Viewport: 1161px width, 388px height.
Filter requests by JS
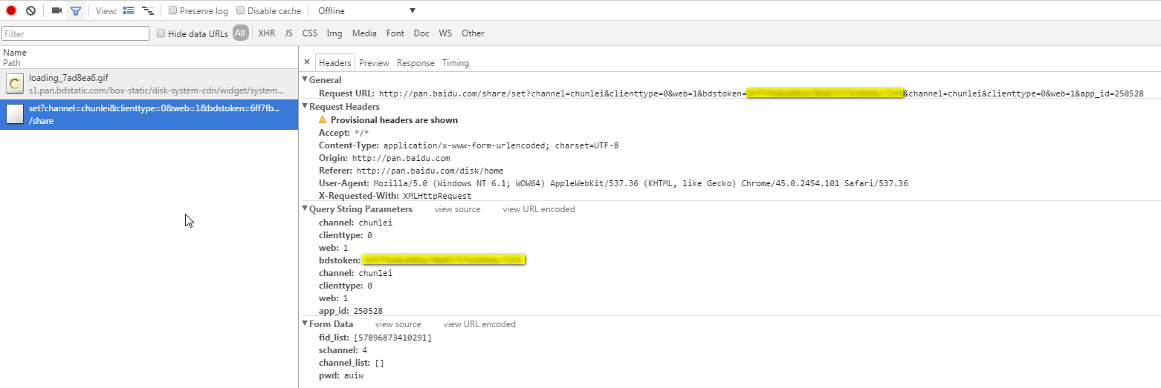[288, 33]
